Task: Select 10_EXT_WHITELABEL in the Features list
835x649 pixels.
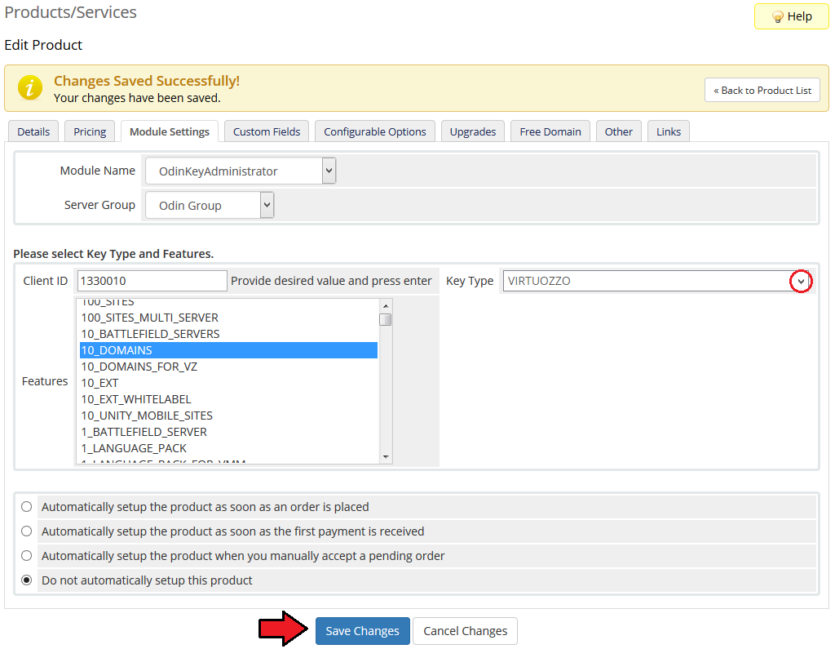Action: pyautogui.click(x=136, y=399)
